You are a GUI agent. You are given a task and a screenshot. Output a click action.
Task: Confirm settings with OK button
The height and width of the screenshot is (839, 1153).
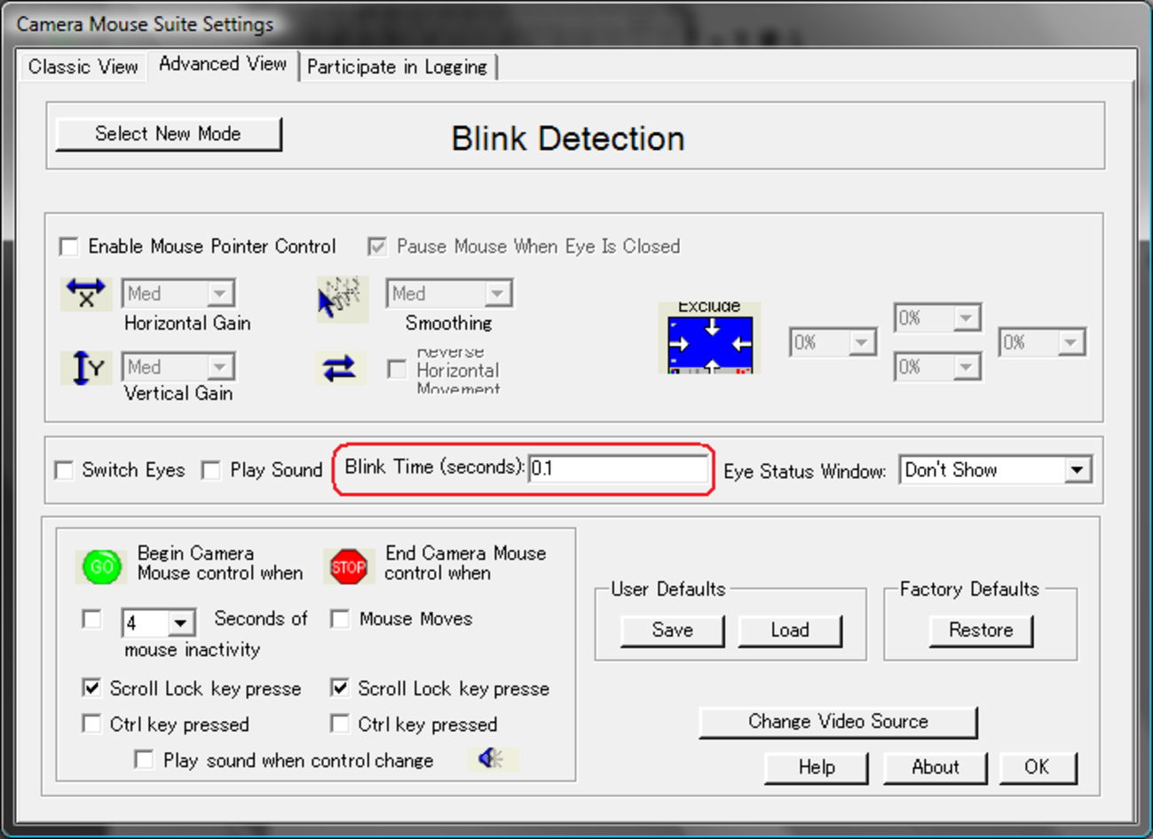(x=1038, y=767)
